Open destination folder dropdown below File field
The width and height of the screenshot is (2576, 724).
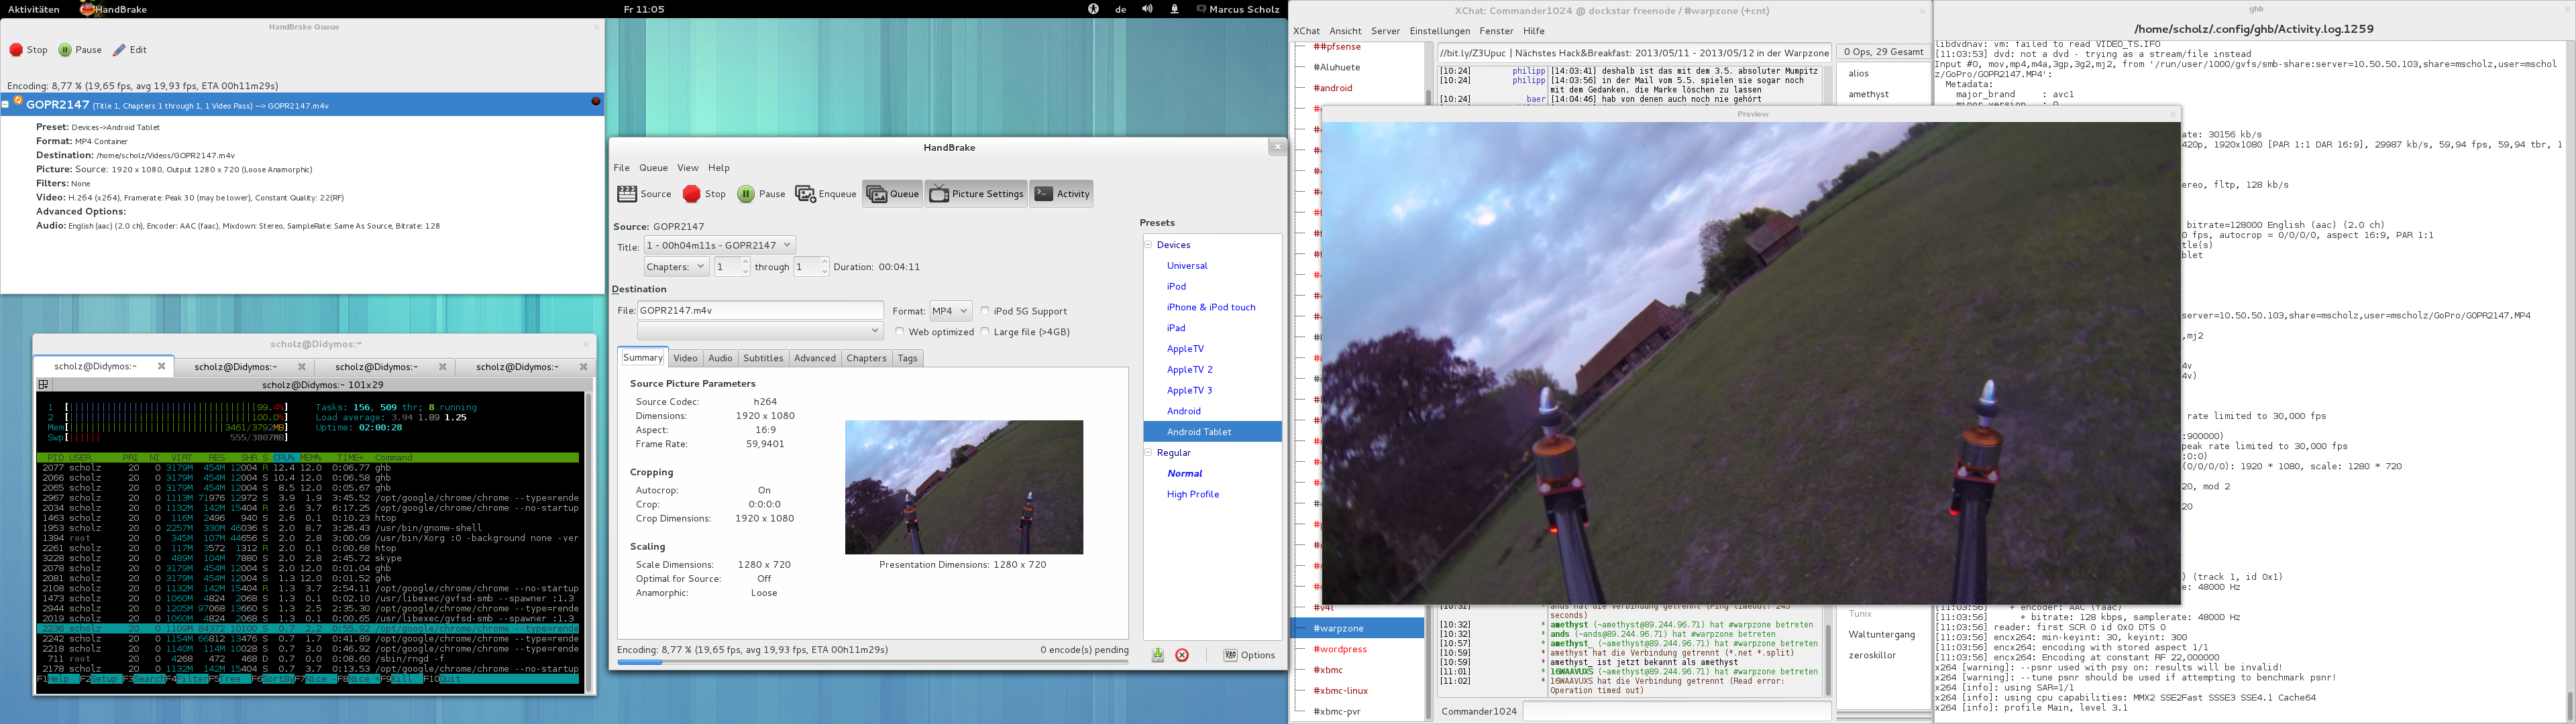(760, 331)
